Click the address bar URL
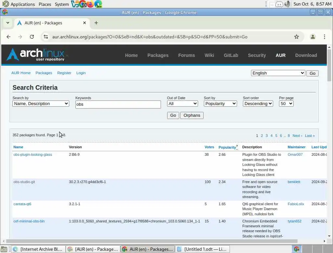This screenshot has height=253, width=333. tap(150, 37)
